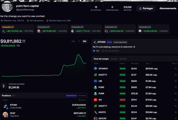Show Fermées closed positions
This screenshot has height=120, width=178.
click(82, 95)
